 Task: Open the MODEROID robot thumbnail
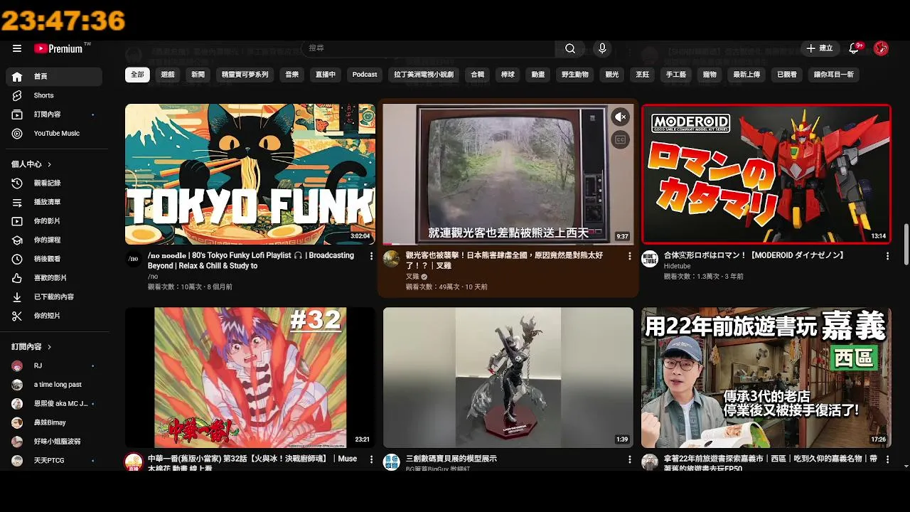(x=766, y=174)
